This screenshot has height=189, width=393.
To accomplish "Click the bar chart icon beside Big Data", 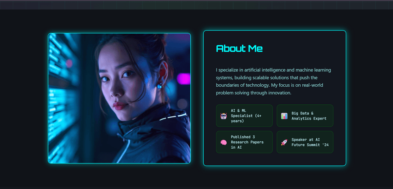I will click(x=284, y=116).
